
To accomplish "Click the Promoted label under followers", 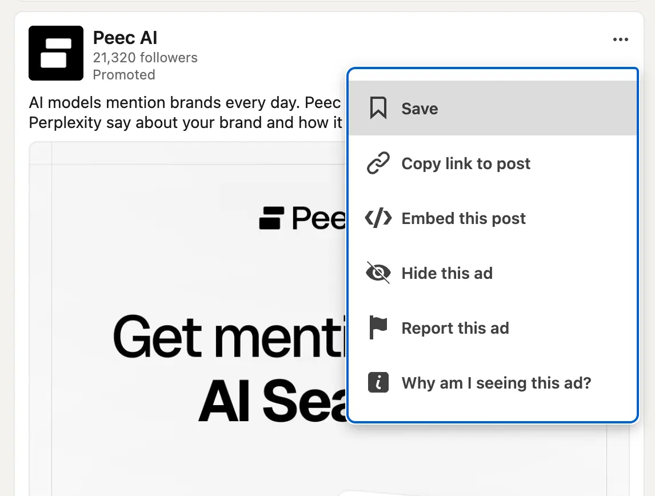I will pos(124,75).
